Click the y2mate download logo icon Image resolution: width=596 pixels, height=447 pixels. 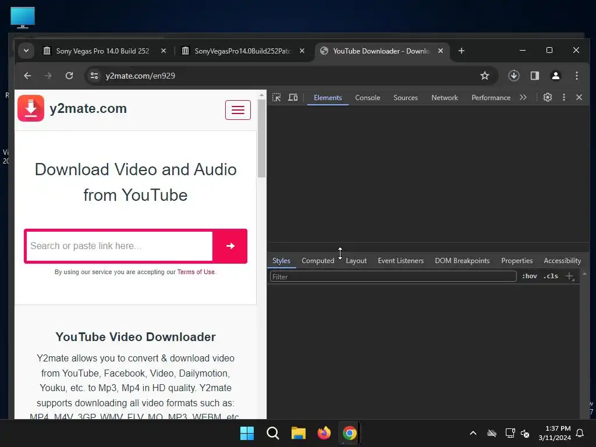pyautogui.click(x=31, y=108)
